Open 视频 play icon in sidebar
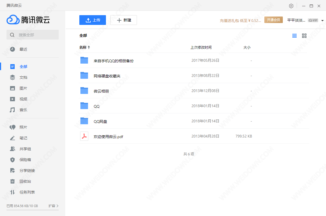326x216 pixels. click(12, 99)
